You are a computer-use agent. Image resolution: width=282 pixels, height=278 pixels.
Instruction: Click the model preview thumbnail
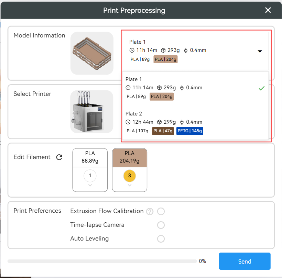click(91, 53)
